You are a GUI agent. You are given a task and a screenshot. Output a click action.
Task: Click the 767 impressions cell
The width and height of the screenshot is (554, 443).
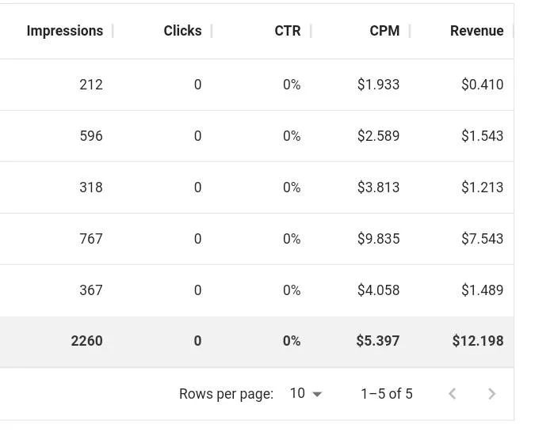pos(91,239)
